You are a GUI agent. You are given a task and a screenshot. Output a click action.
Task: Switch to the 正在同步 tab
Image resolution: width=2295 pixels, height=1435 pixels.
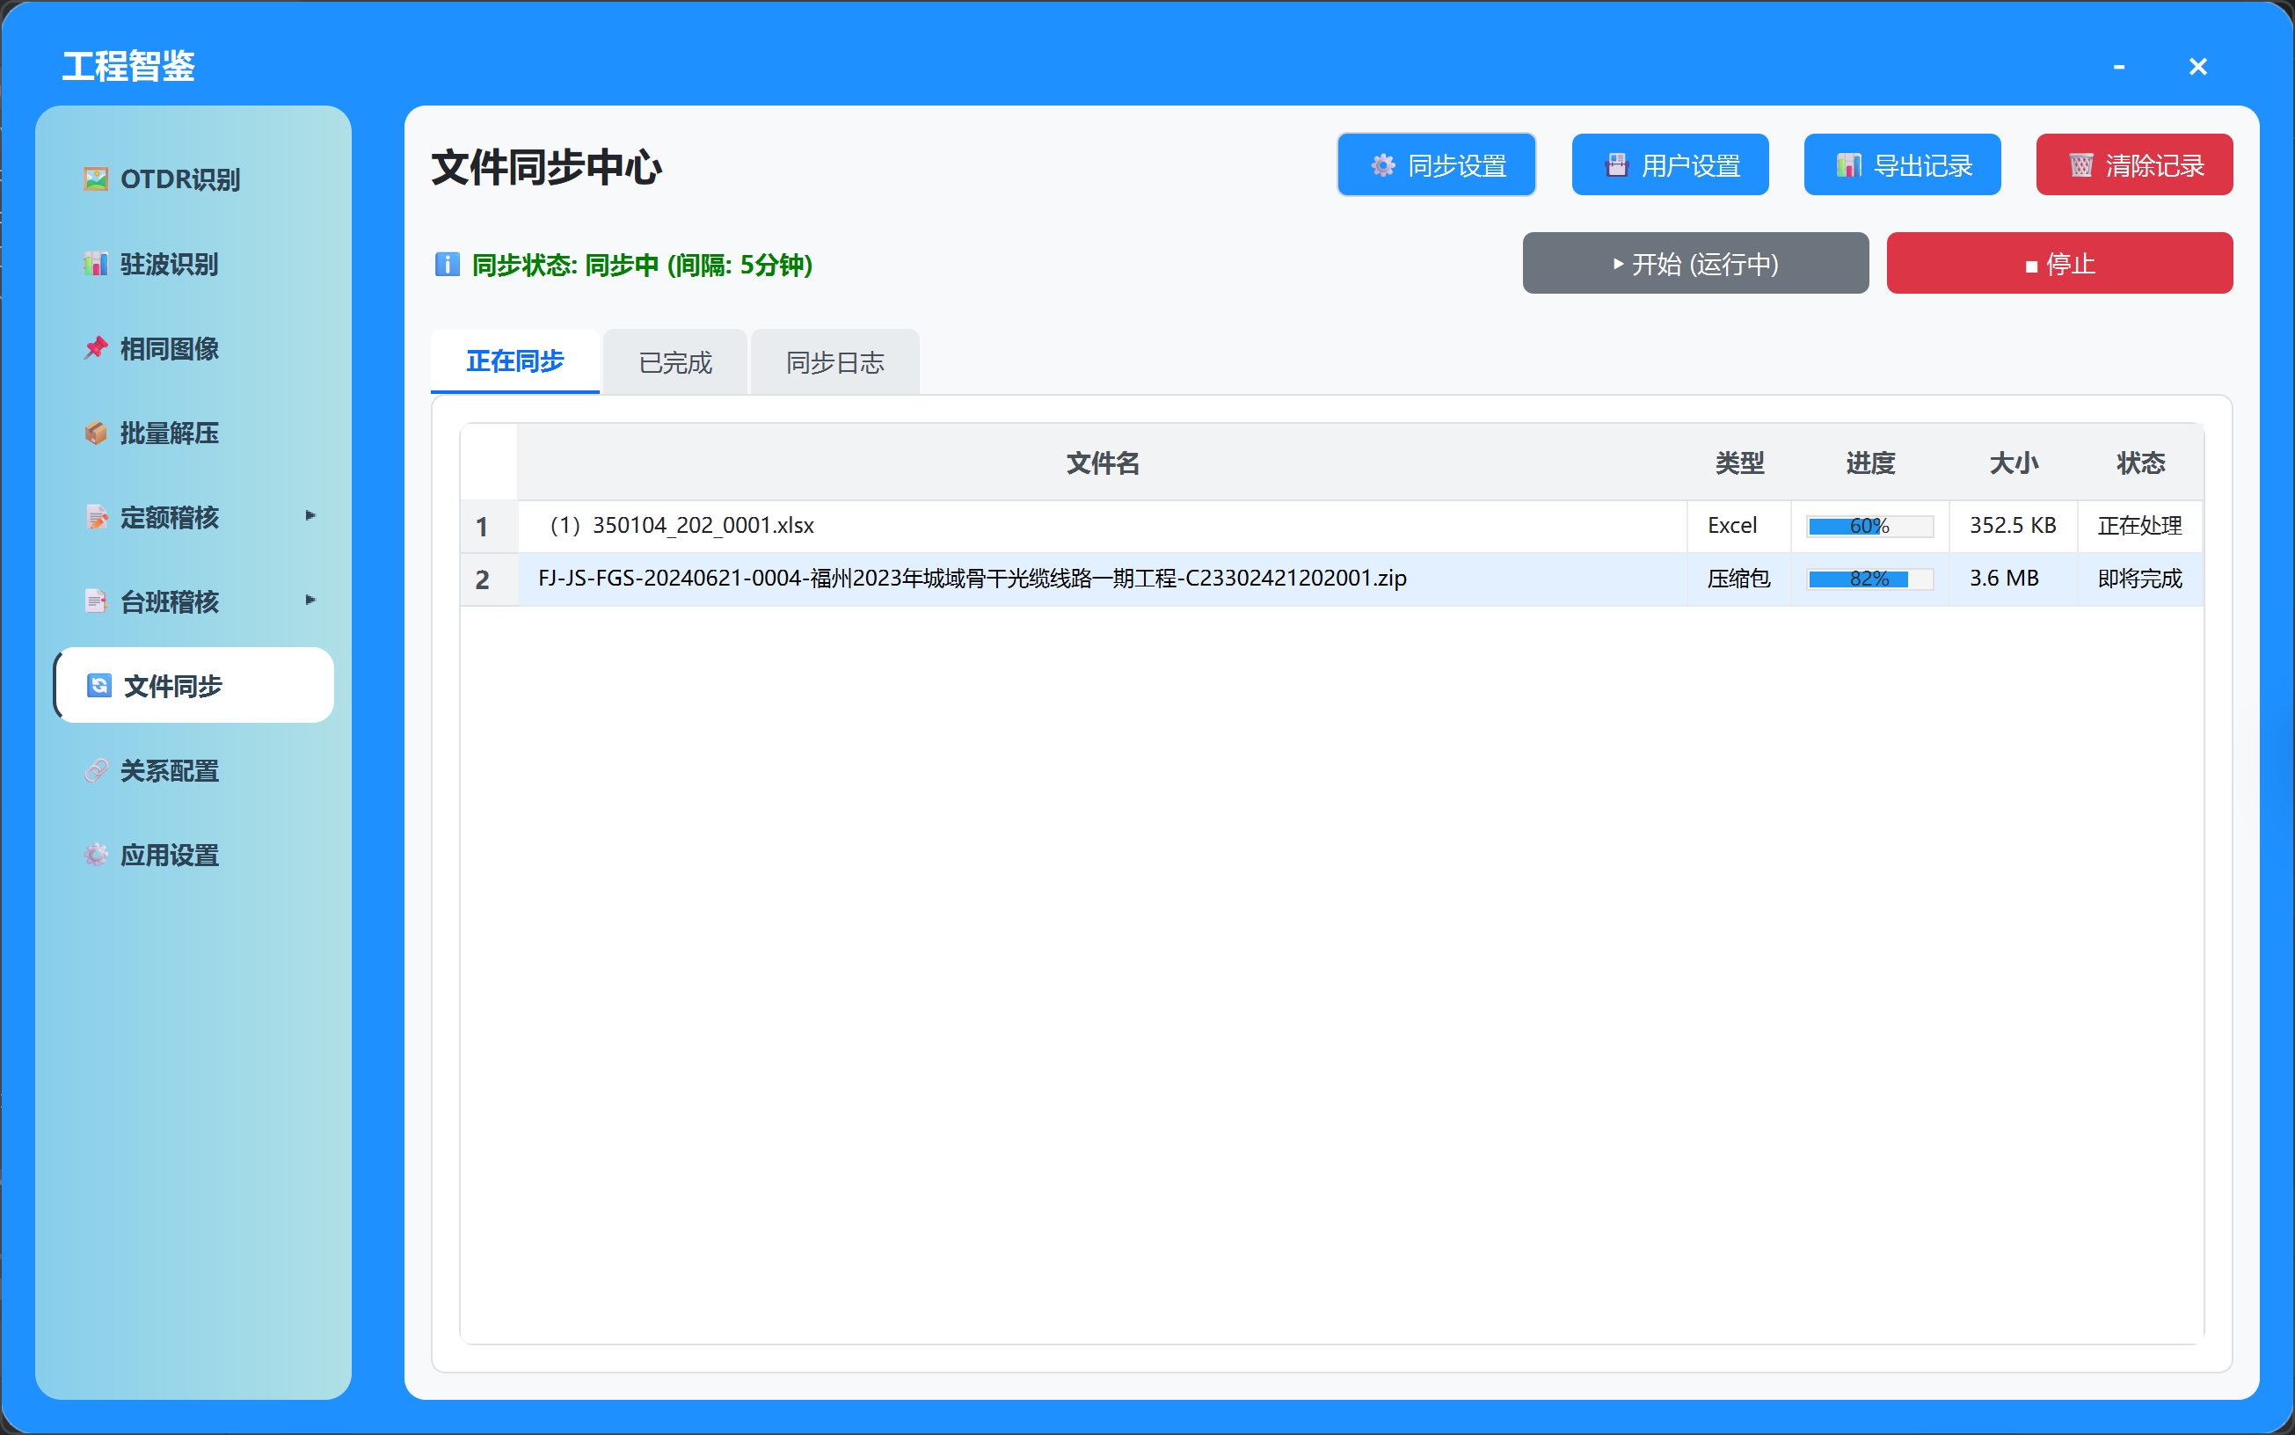tap(515, 361)
